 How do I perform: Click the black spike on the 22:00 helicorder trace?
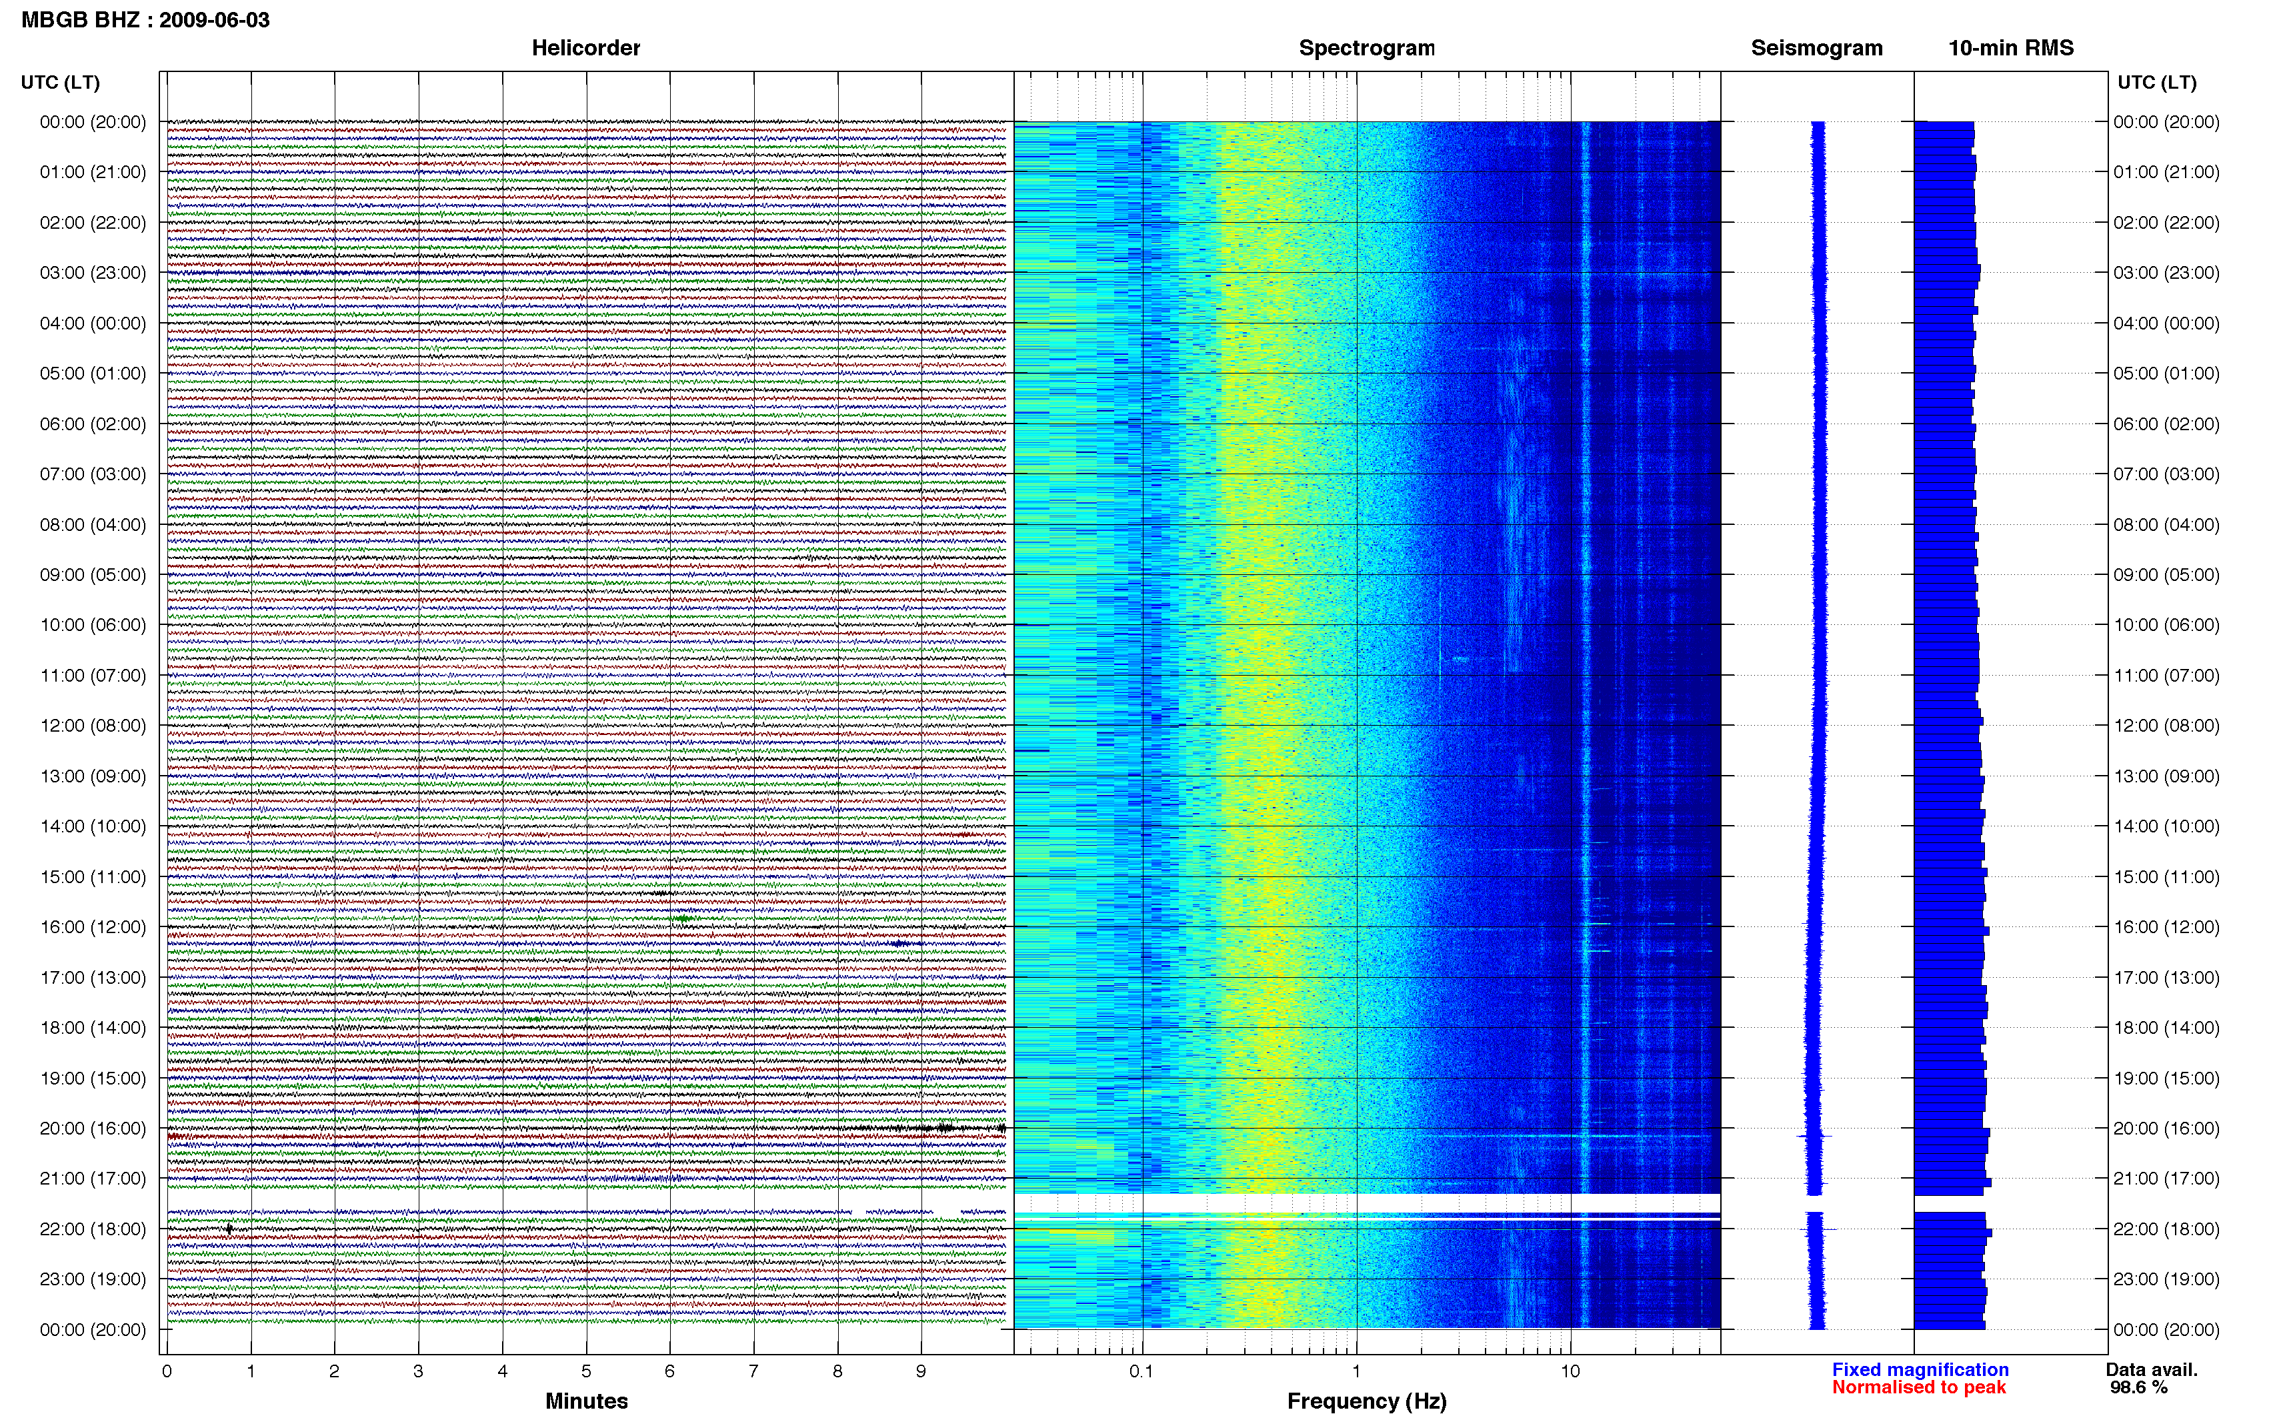click(x=229, y=1229)
